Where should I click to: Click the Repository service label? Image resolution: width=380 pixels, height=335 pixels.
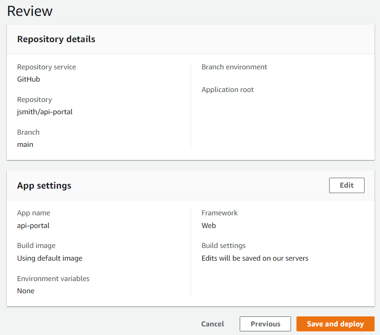[46, 67]
